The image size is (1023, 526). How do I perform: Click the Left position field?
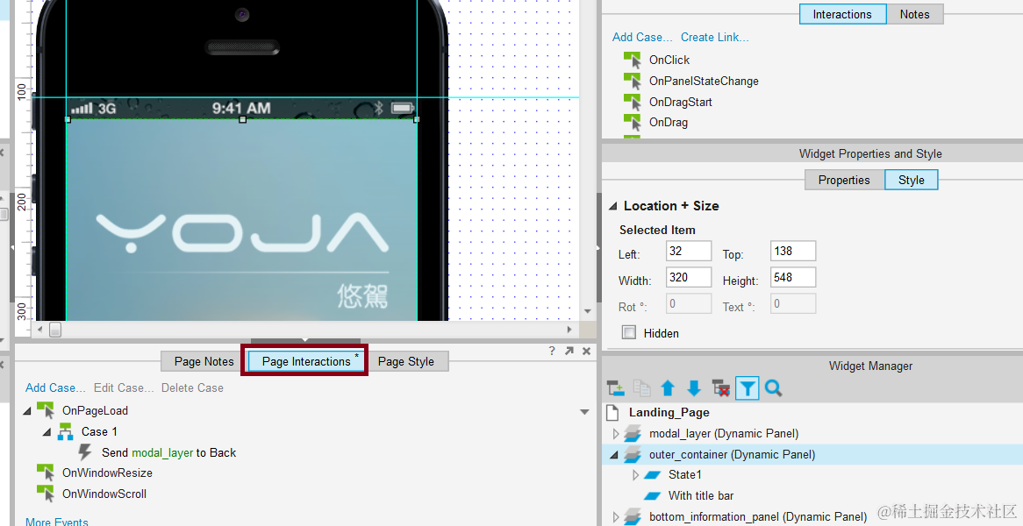tap(689, 251)
